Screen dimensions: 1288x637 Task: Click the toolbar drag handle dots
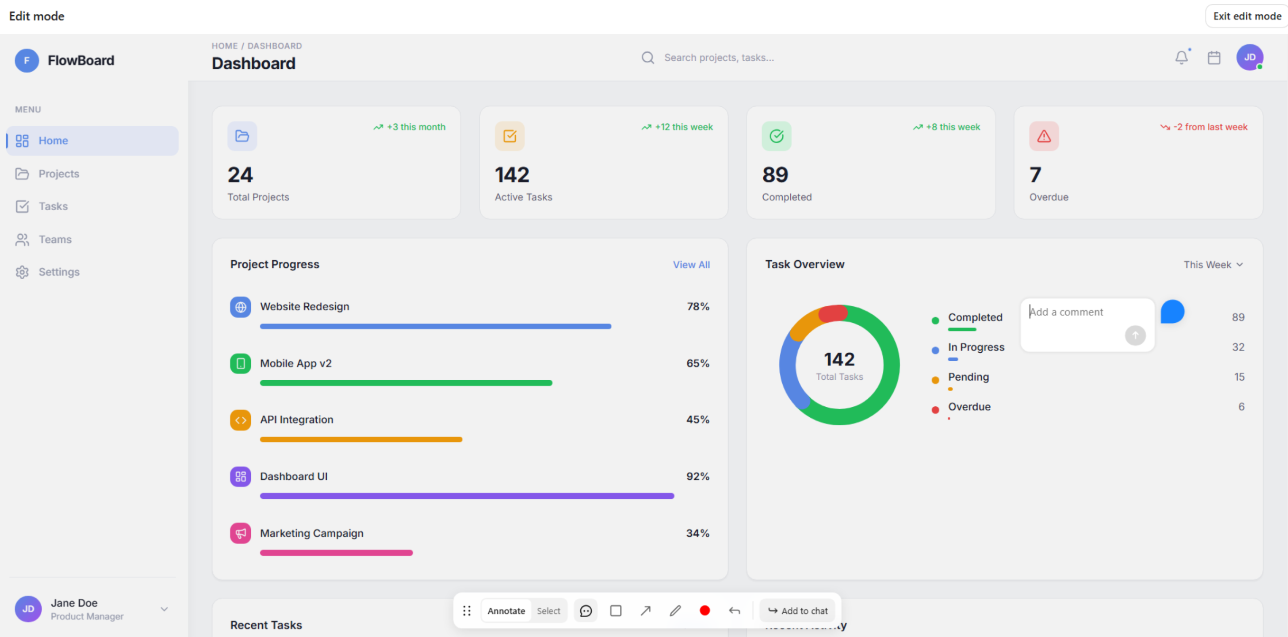[x=466, y=610]
